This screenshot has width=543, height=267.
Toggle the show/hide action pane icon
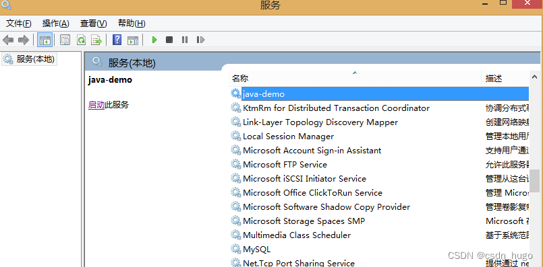pyautogui.click(x=133, y=40)
